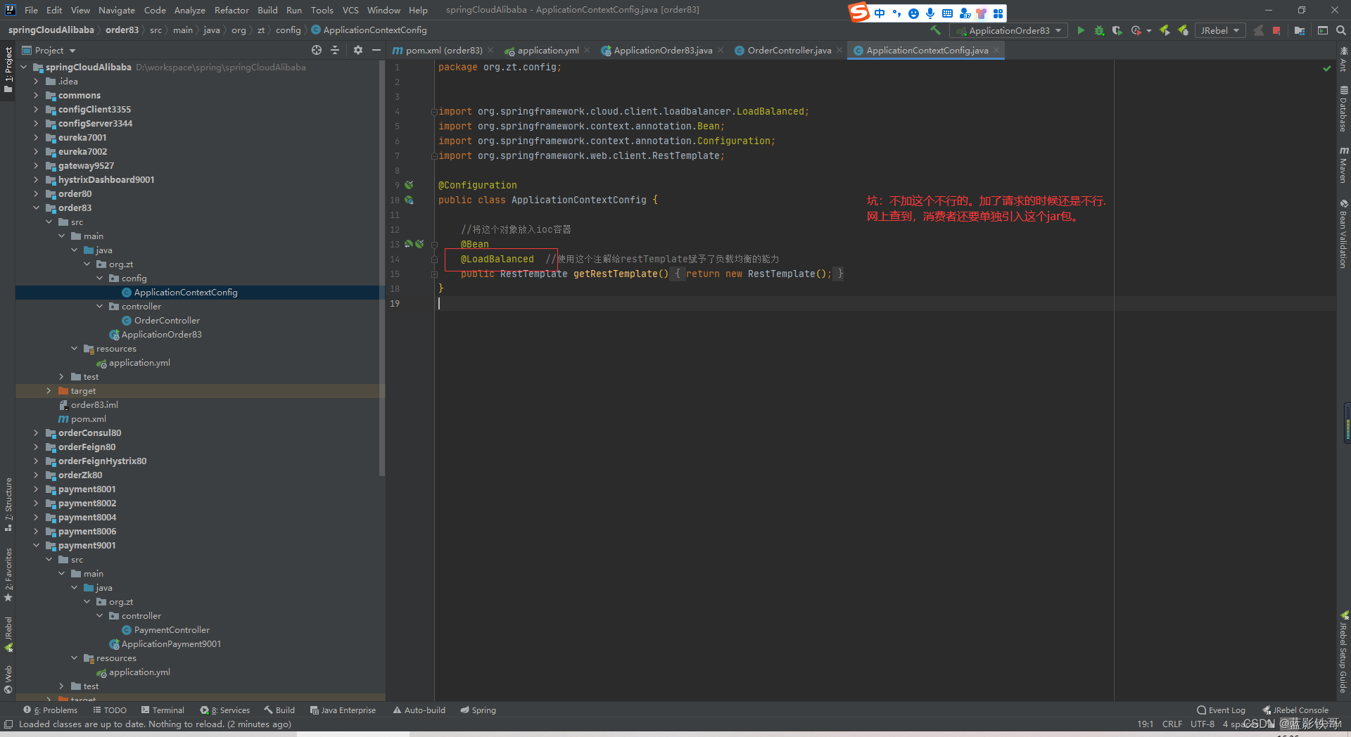Collapse the order83 module
The image size is (1351, 737).
pos(36,208)
